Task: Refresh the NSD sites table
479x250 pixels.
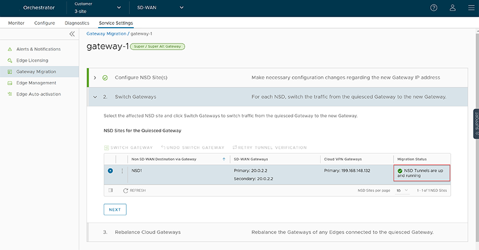Action: [135, 190]
